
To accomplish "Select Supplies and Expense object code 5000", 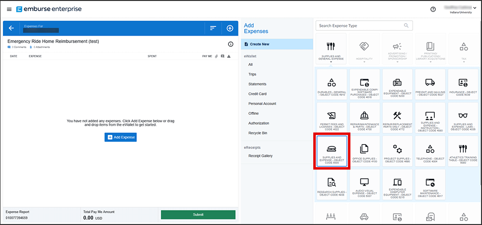I will click(x=331, y=151).
